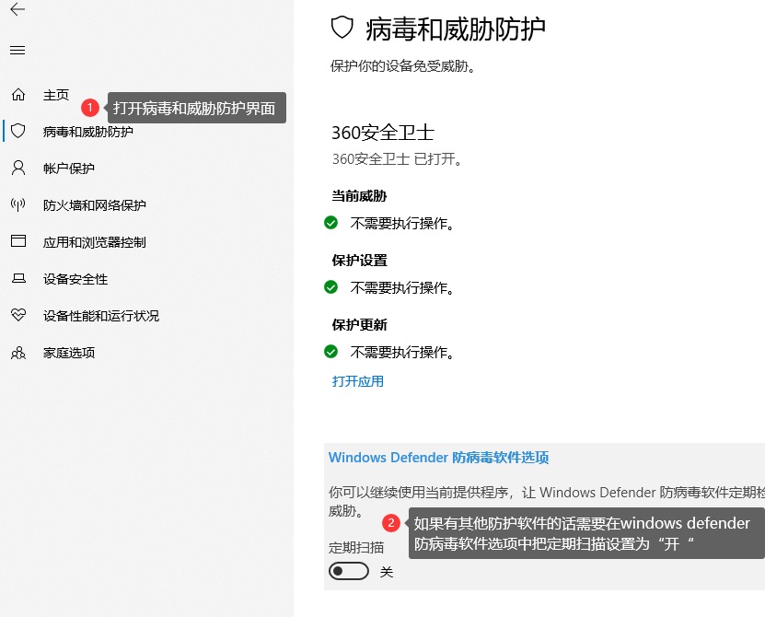Toggle periodic scanning to 开
The height and width of the screenshot is (617, 765).
(x=348, y=571)
